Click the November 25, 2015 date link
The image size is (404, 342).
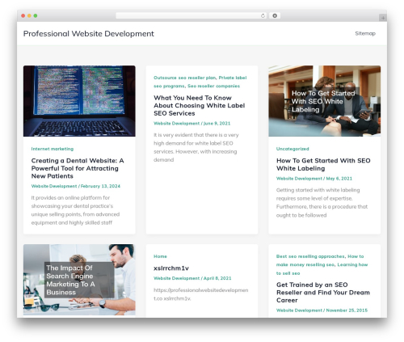[x=347, y=310]
